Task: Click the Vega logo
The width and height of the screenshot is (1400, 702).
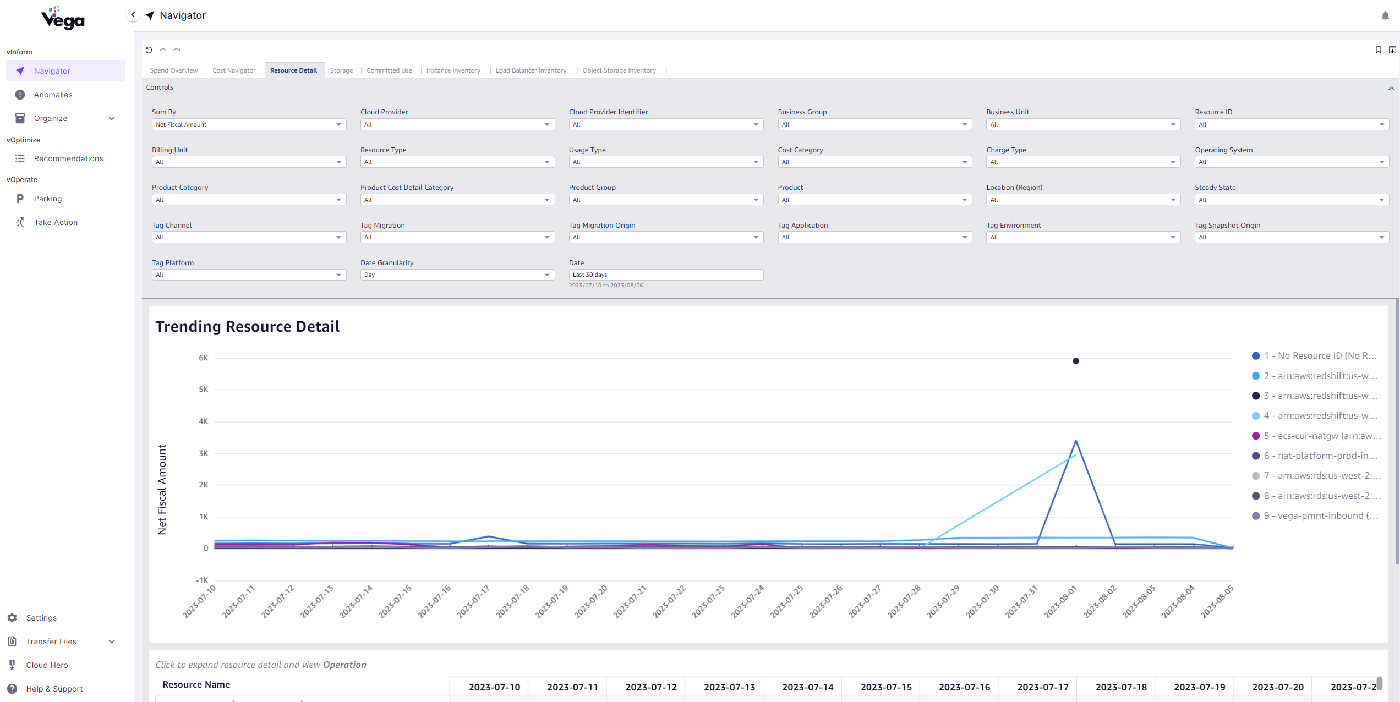Action: [x=63, y=18]
